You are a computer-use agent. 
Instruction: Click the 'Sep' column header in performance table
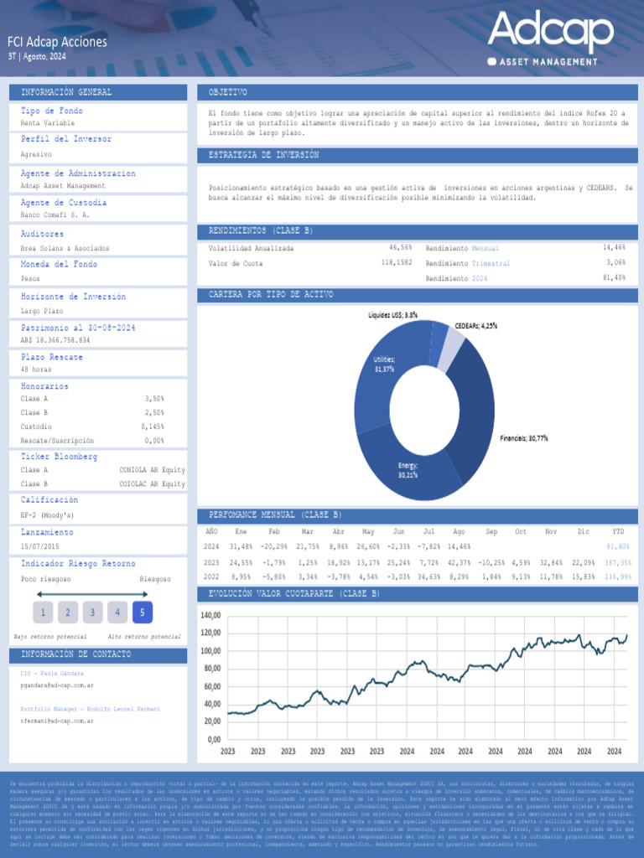[491, 531]
